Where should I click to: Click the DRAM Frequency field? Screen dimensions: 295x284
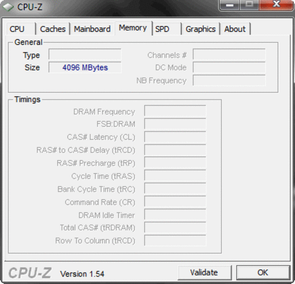pos(175,111)
